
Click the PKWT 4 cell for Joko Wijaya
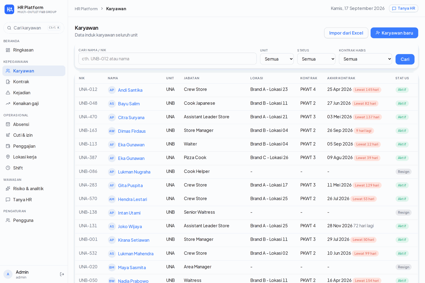tap(308, 226)
